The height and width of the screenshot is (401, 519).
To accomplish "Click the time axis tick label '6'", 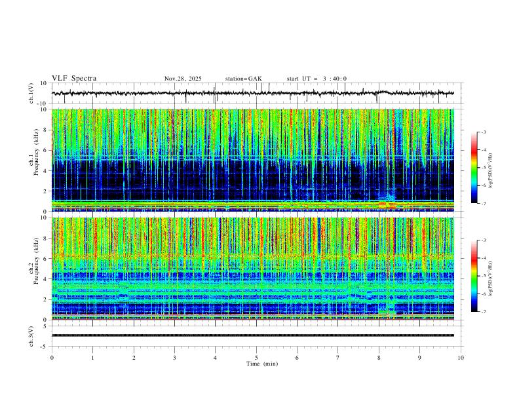I will click(298, 358).
